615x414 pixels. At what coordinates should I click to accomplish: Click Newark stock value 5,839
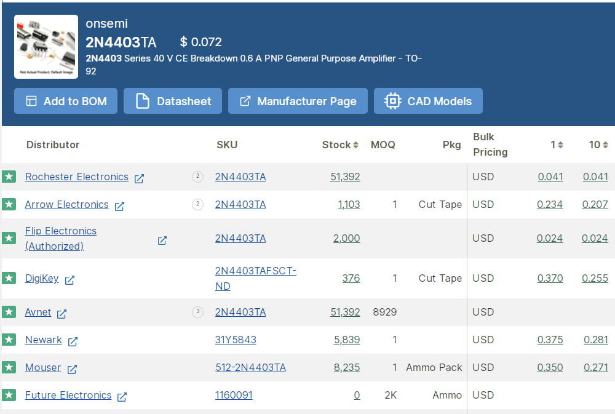point(347,340)
